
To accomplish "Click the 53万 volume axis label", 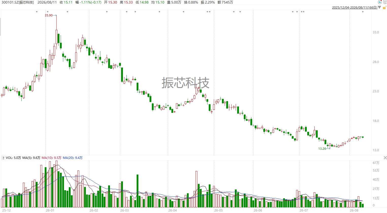I will [x=376, y=171].
